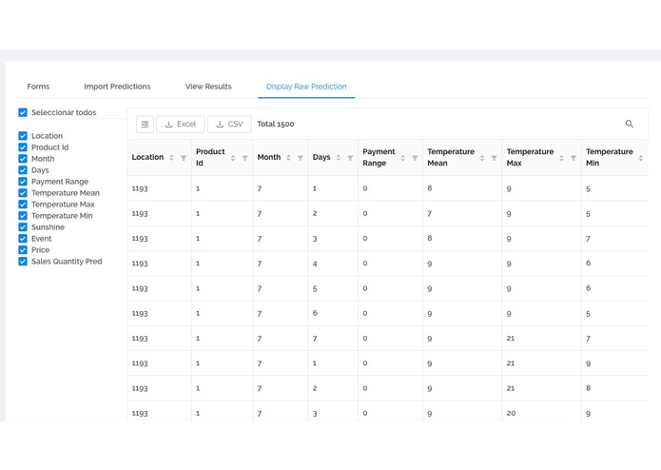Uncheck the Location column checkbox
Viewport: 661px width, 470px height.
coord(23,136)
